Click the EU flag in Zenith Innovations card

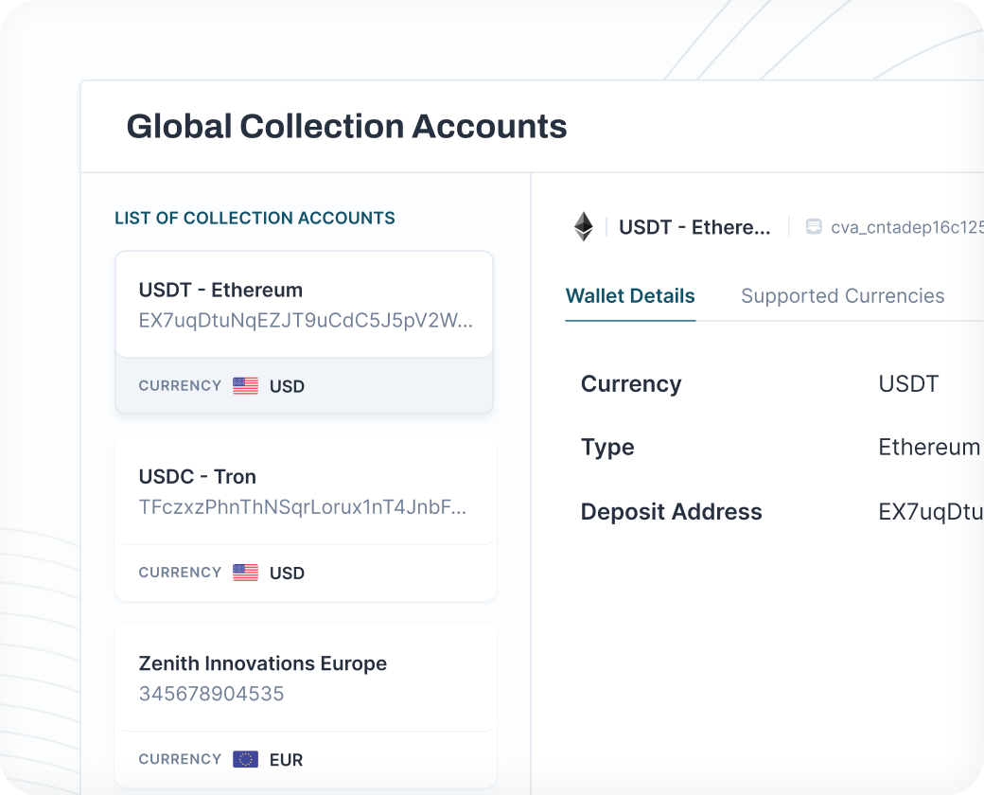(x=245, y=759)
